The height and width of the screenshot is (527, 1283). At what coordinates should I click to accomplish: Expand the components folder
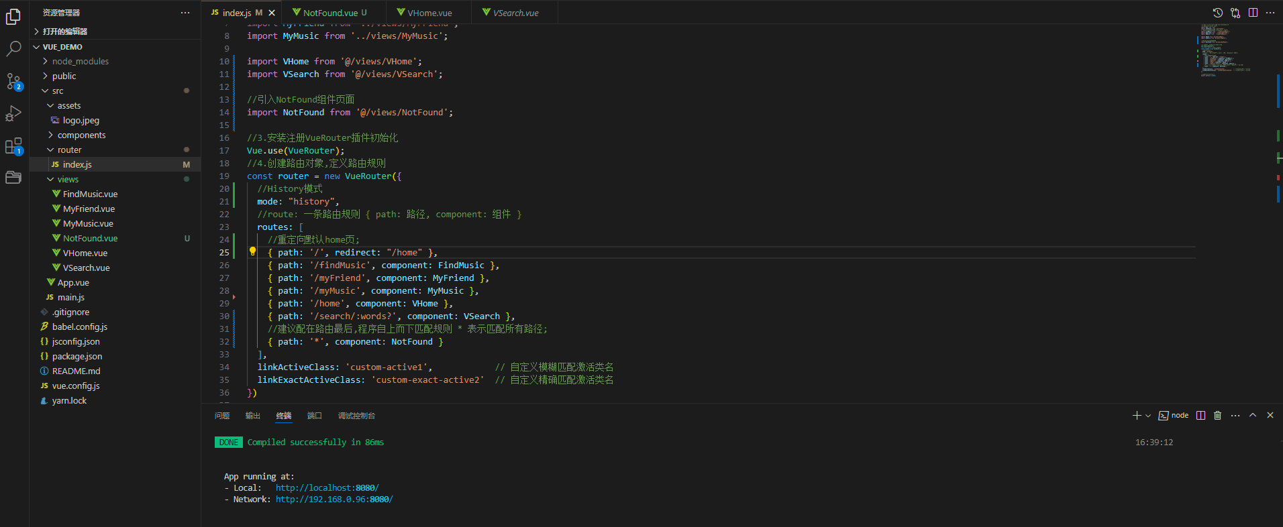tap(115, 135)
